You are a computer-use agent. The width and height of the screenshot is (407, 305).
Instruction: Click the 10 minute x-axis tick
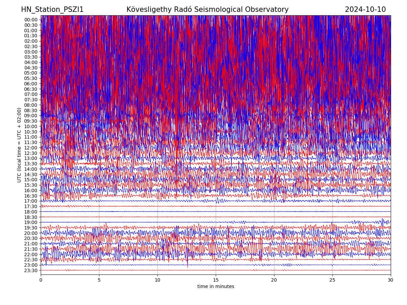click(157, 280)
